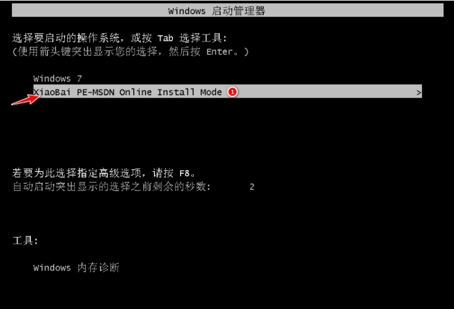The image size is (454, 309).
Task: Click the word Tab in instructions
Action: [165, 38]
